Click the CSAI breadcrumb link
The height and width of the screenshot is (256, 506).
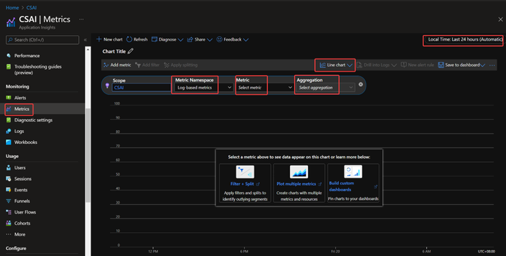click(x=31, y=7)
